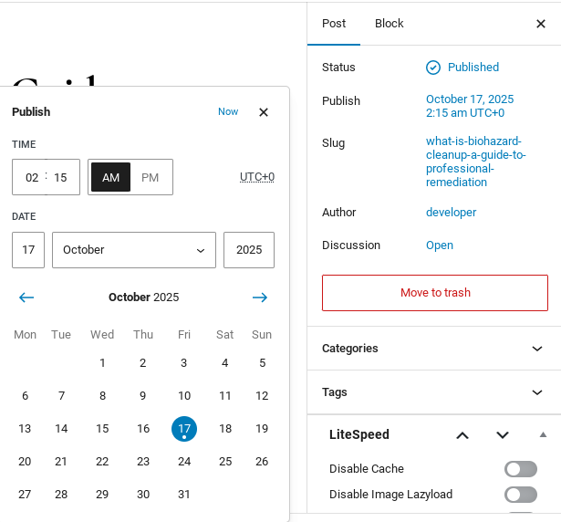The height and width of the screenshot is (522, 561).
Task: Click the hours input field
Action: (32, 178)
